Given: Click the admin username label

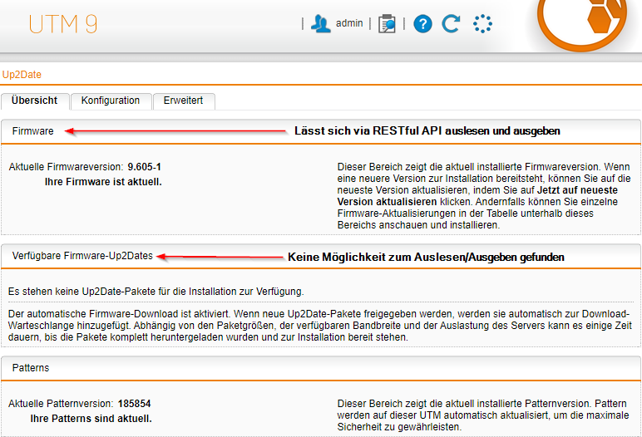Looking at the screenshot, I should pos(349,23).
